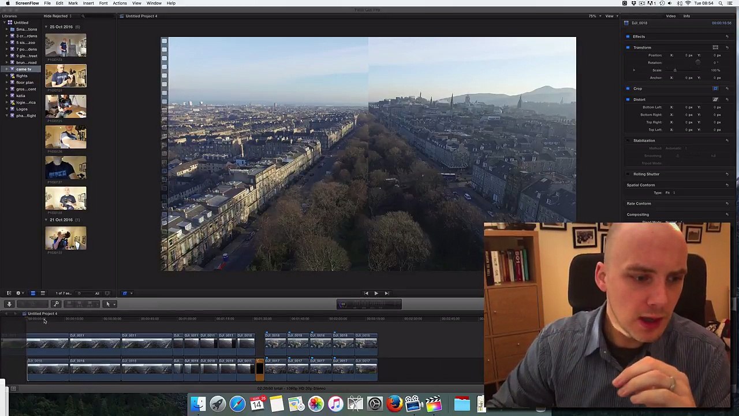Reset the Effects section arrow
The image size is (739, 416).
click(x=727, y=36)
